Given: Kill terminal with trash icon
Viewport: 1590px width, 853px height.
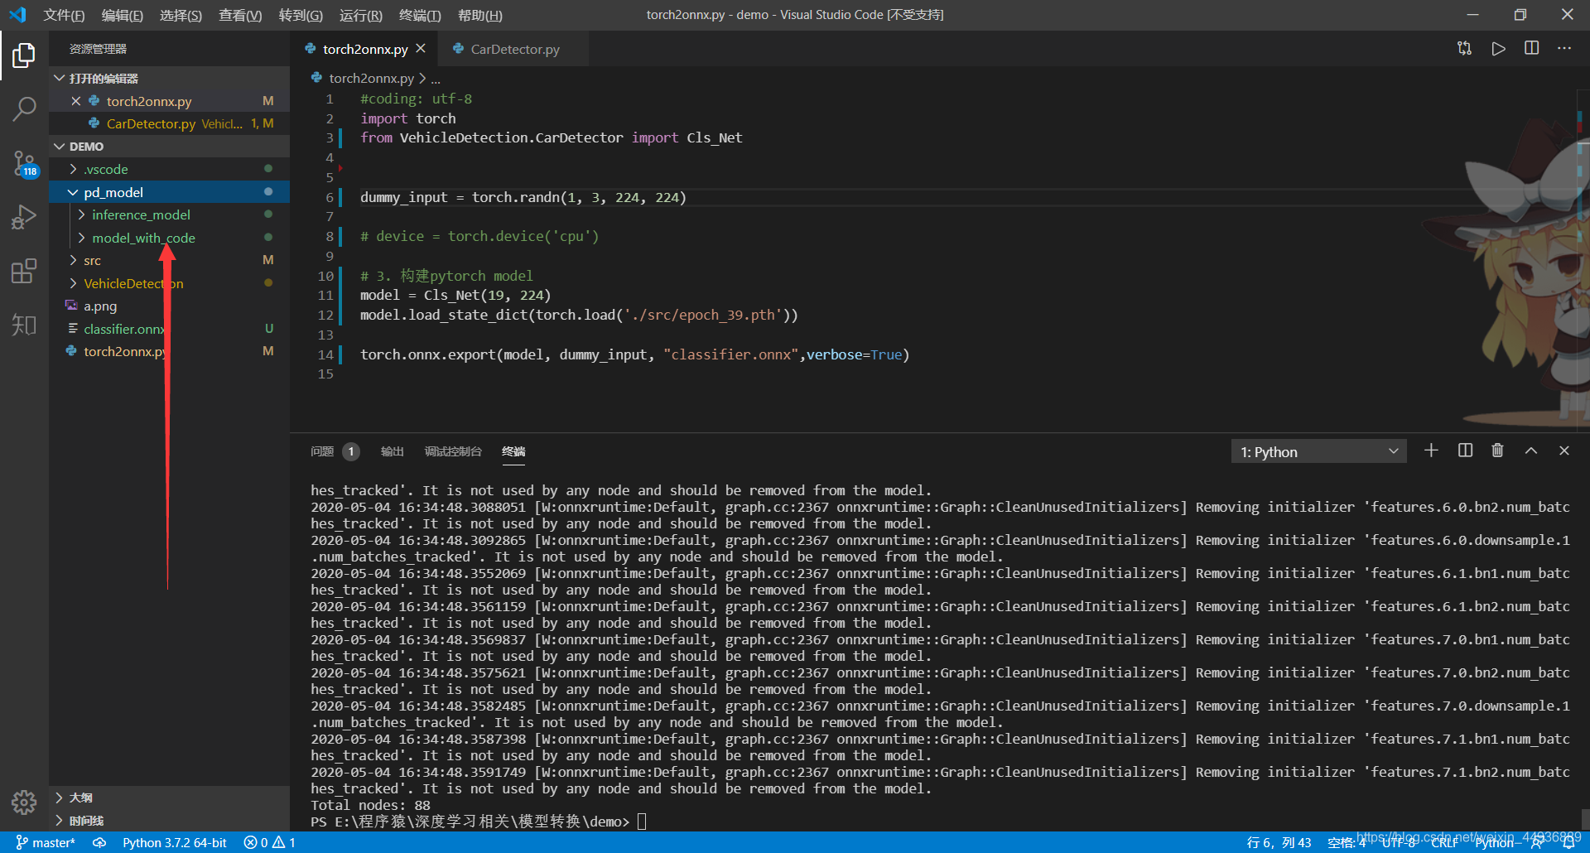Looking at the screenshot, I should point(1497,451).
